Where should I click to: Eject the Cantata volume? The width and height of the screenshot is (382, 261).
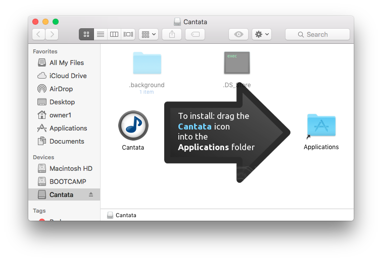pos(91,194)
